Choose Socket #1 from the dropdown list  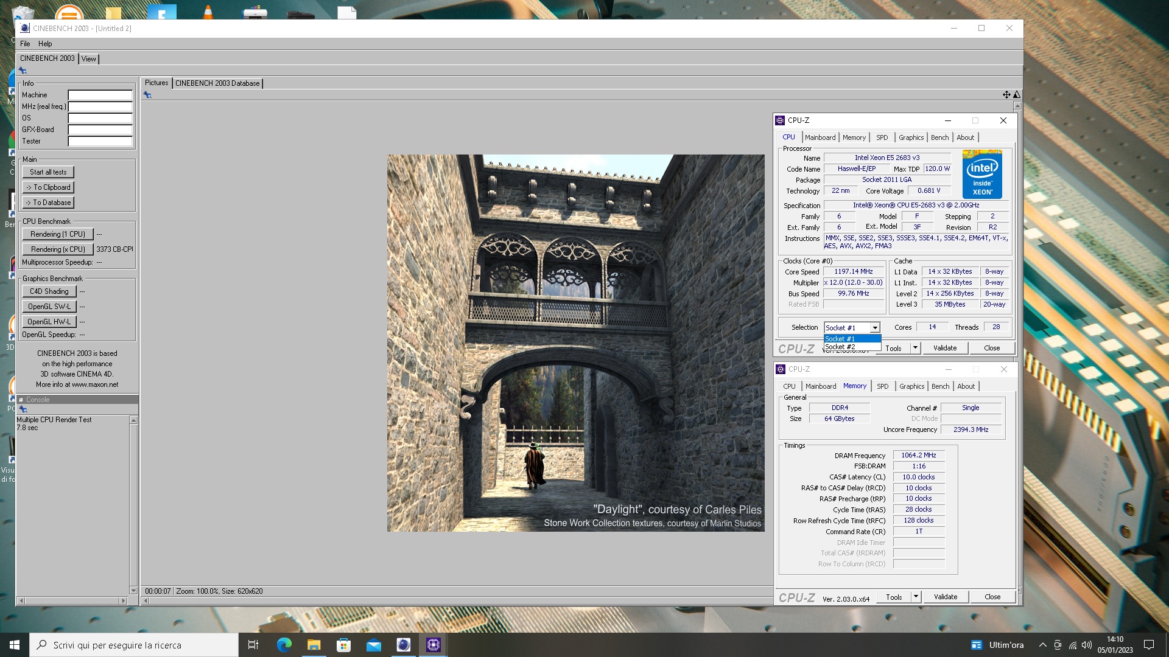pyautogui.click(x=852, y=339)
